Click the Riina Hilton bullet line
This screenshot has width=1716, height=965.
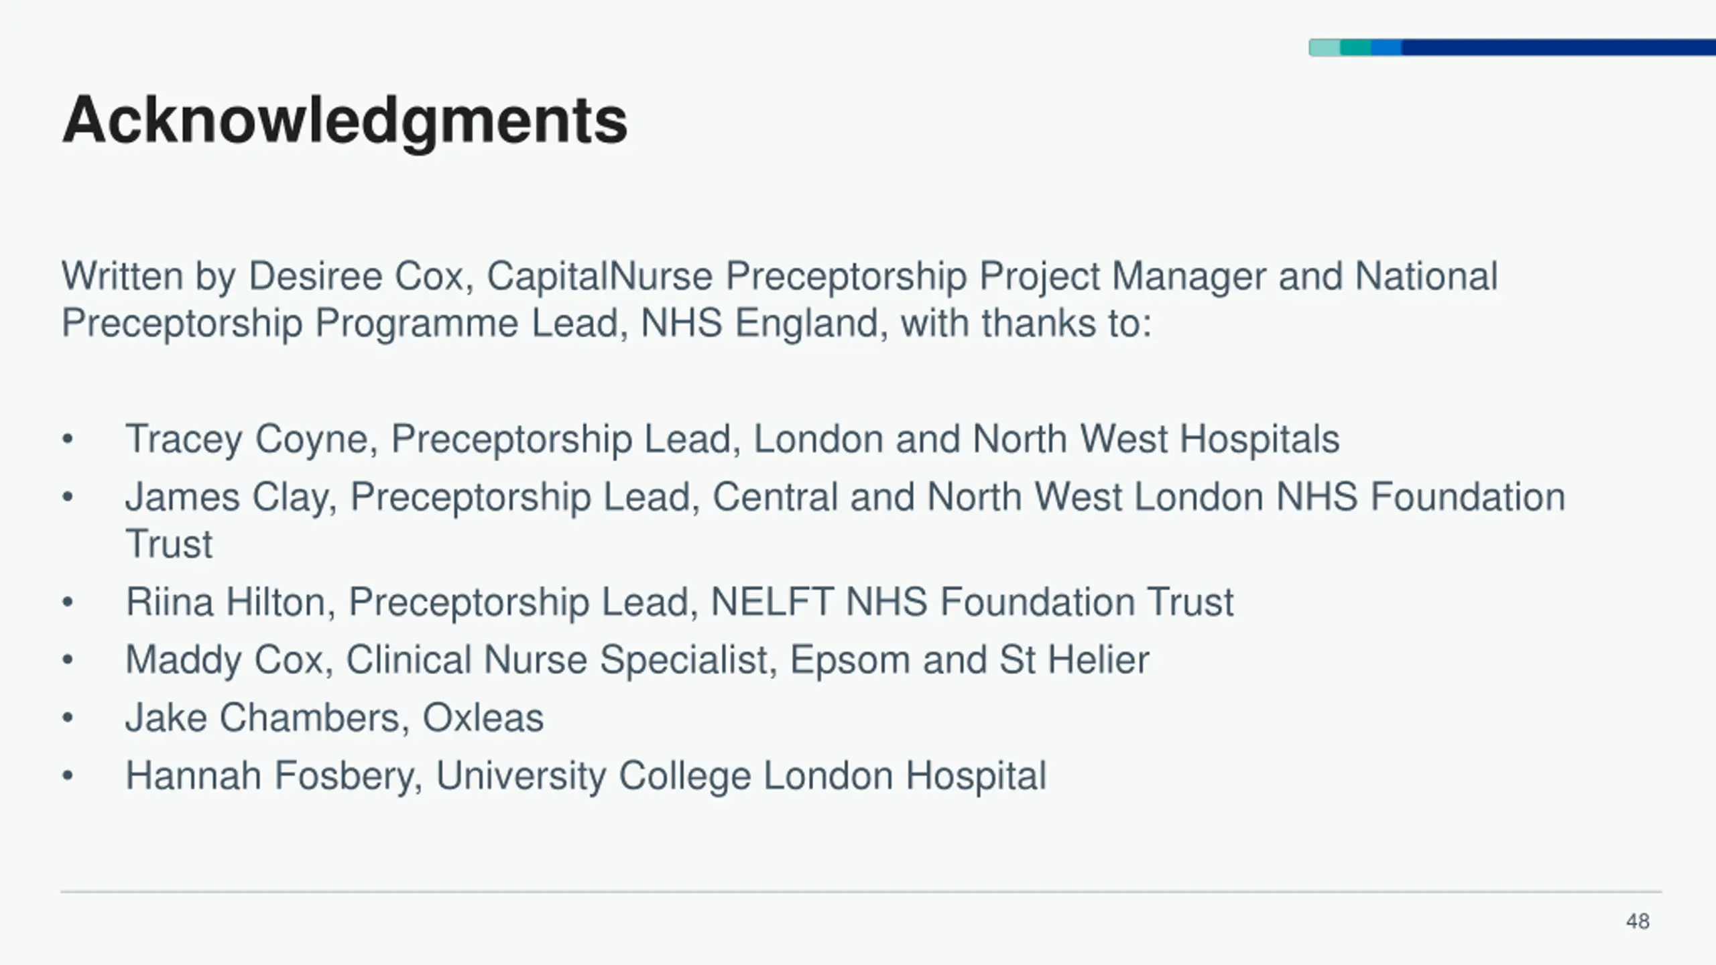pos(680,602)
